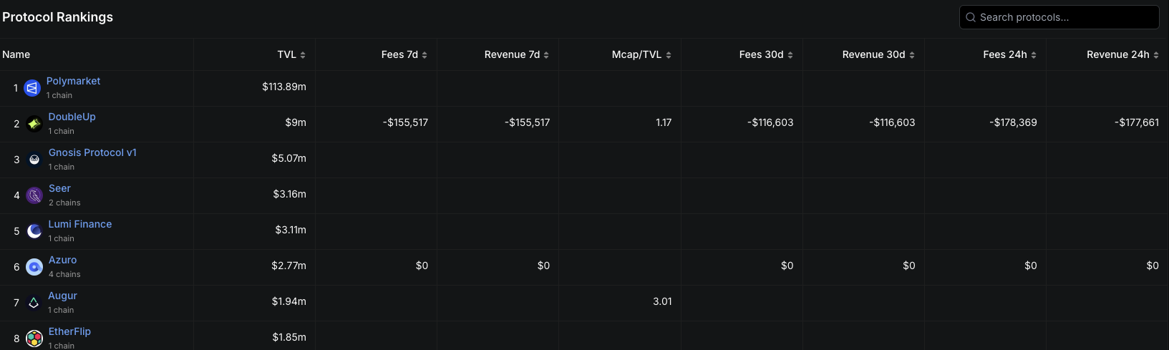Open the Lumi Finance protocol page

click(80, 224)
